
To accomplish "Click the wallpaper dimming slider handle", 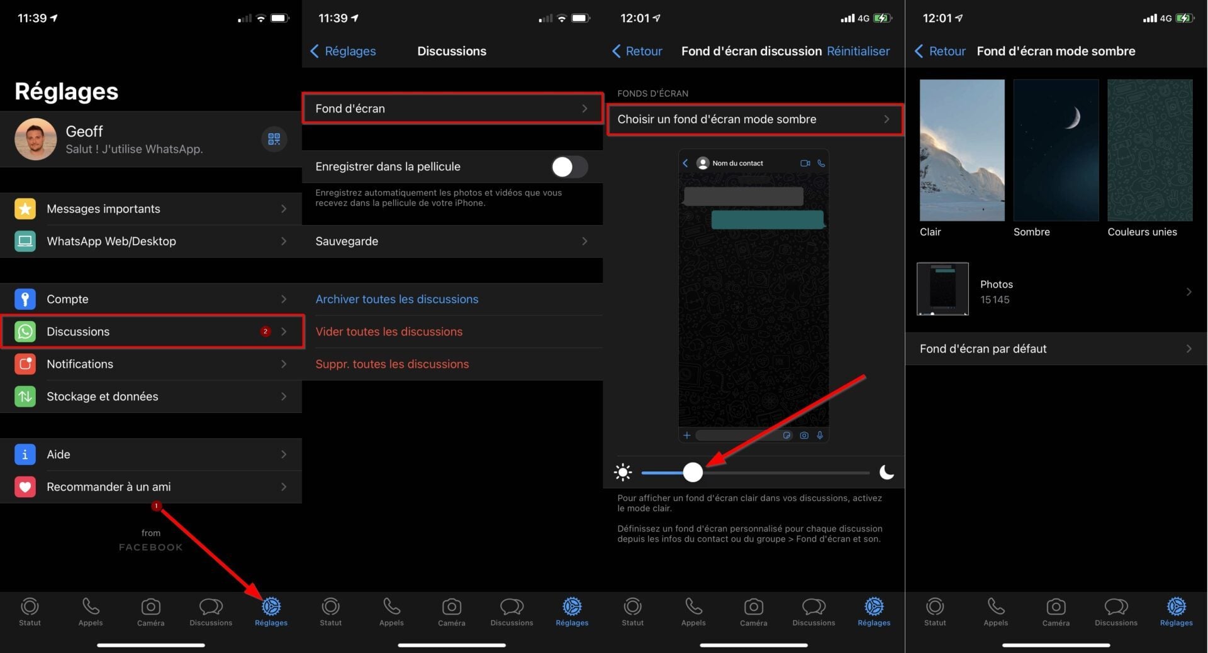I will [693, 472].
